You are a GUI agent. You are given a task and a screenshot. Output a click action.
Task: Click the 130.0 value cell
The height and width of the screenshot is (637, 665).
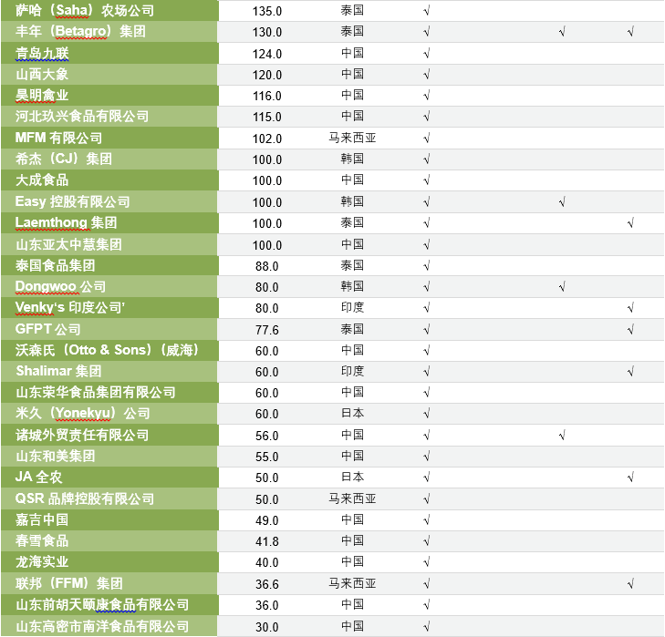[267, 32]
